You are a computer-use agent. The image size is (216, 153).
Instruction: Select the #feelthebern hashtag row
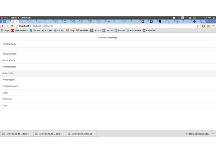click(108, 60)
